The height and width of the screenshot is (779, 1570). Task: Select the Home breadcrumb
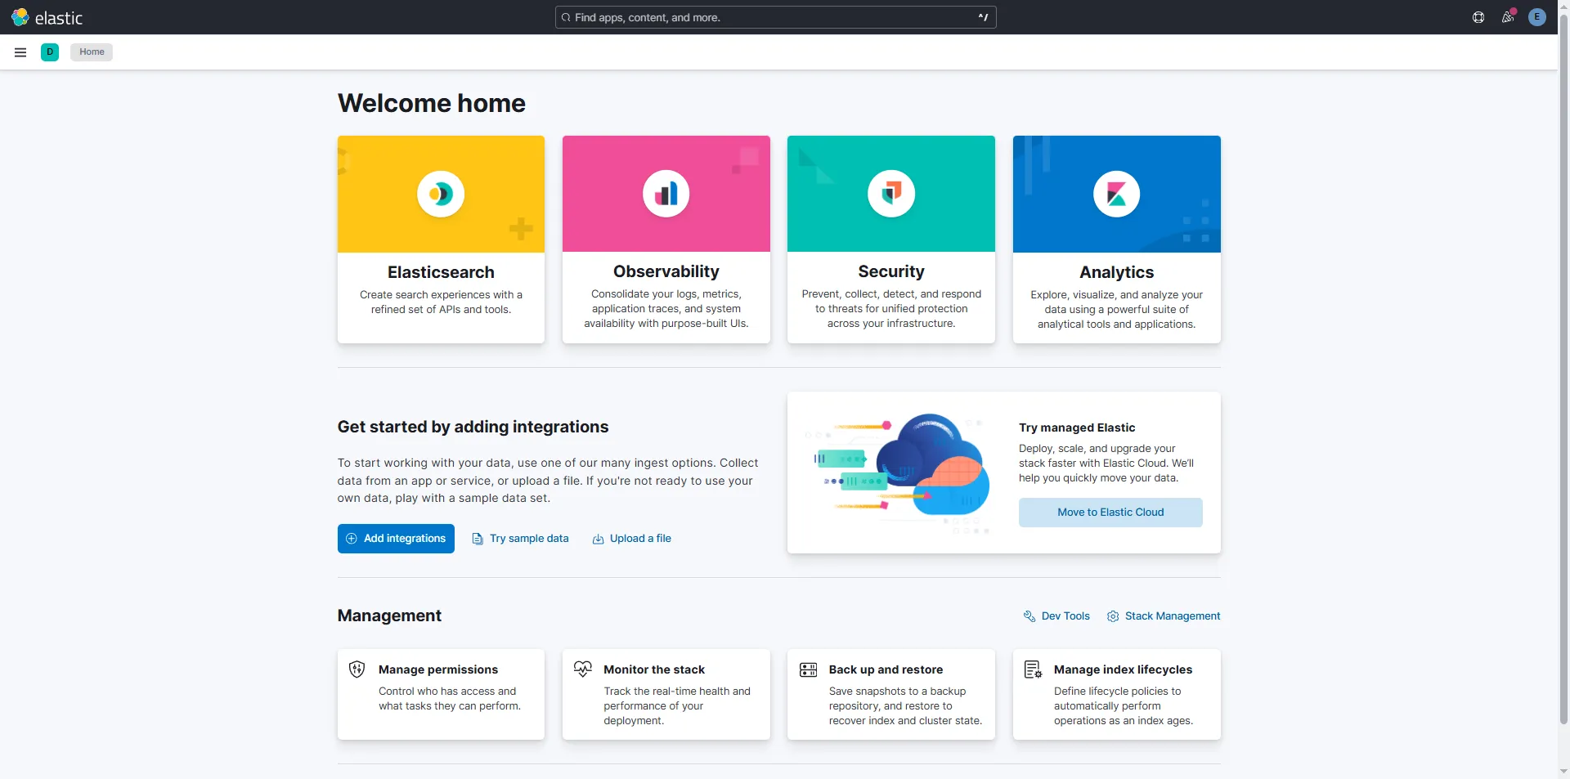(x=92, y=52)
